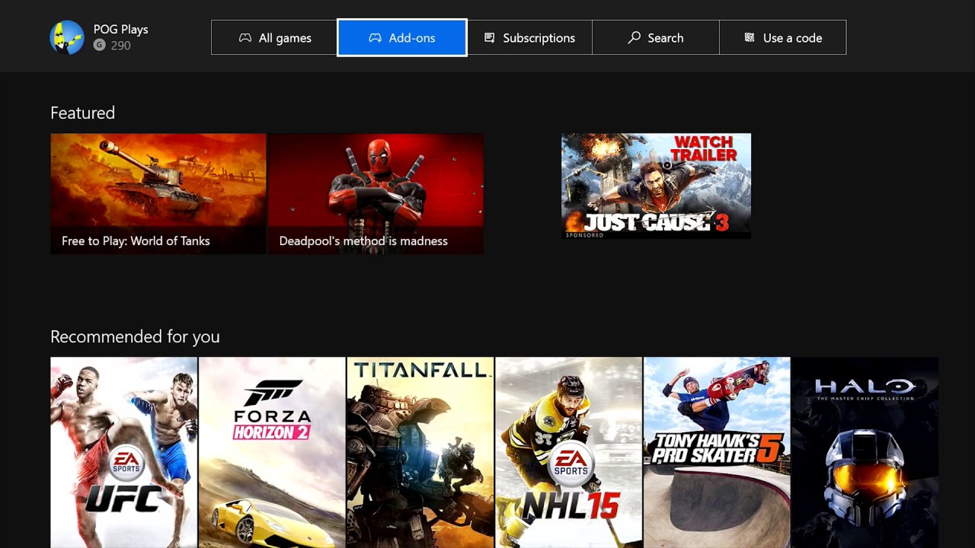Open the Tony Hawk's Pro Skater 5 cover
This screenshot has width=975, height=548.
[x=717, y=452]
